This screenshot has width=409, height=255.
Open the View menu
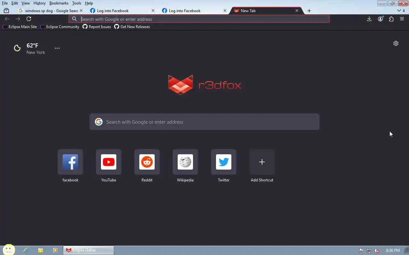click(26, 3)
